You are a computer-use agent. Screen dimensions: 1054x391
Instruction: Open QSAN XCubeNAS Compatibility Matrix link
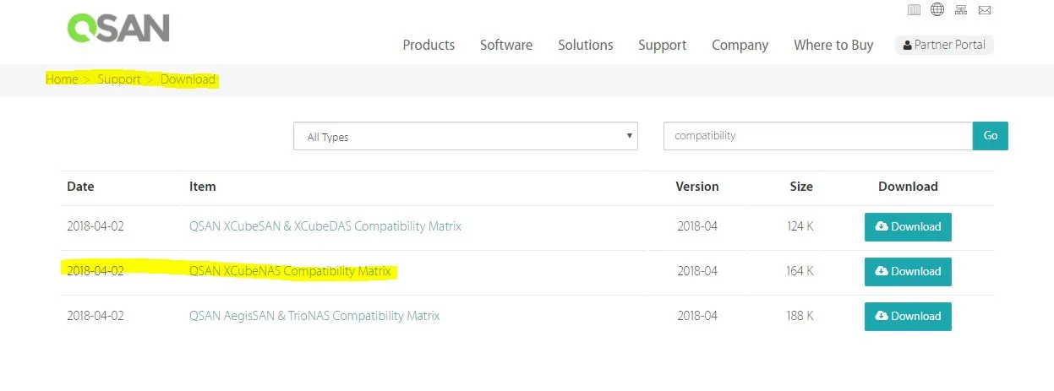(291, 271)
